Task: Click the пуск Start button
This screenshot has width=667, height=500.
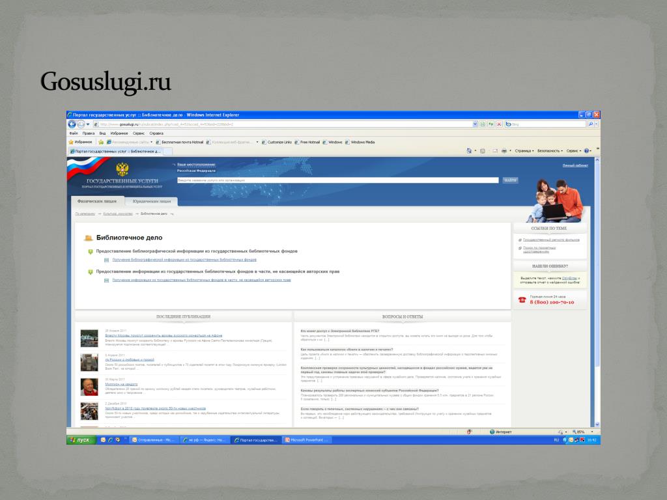Action: 81,440
